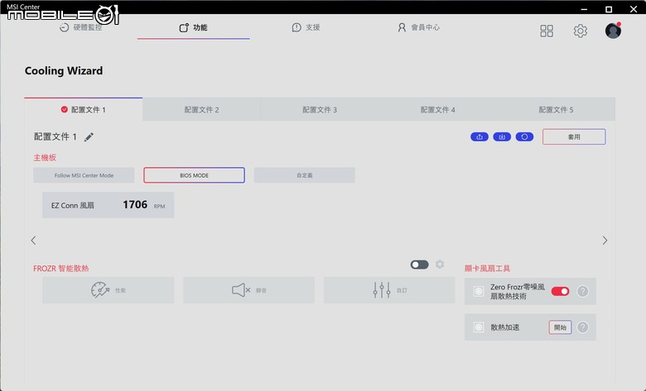Open the 支援 support tab
646x391 pixels.
(x=306, y=27)
